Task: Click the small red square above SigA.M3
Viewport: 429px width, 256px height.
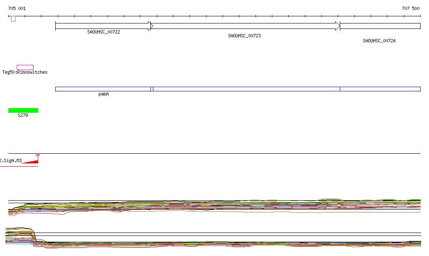Action: pyautogui.click(x=38, y=154)
